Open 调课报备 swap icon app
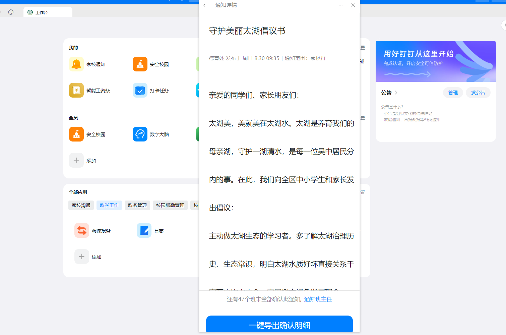506x335 pixels. click(x=81, y=230)
